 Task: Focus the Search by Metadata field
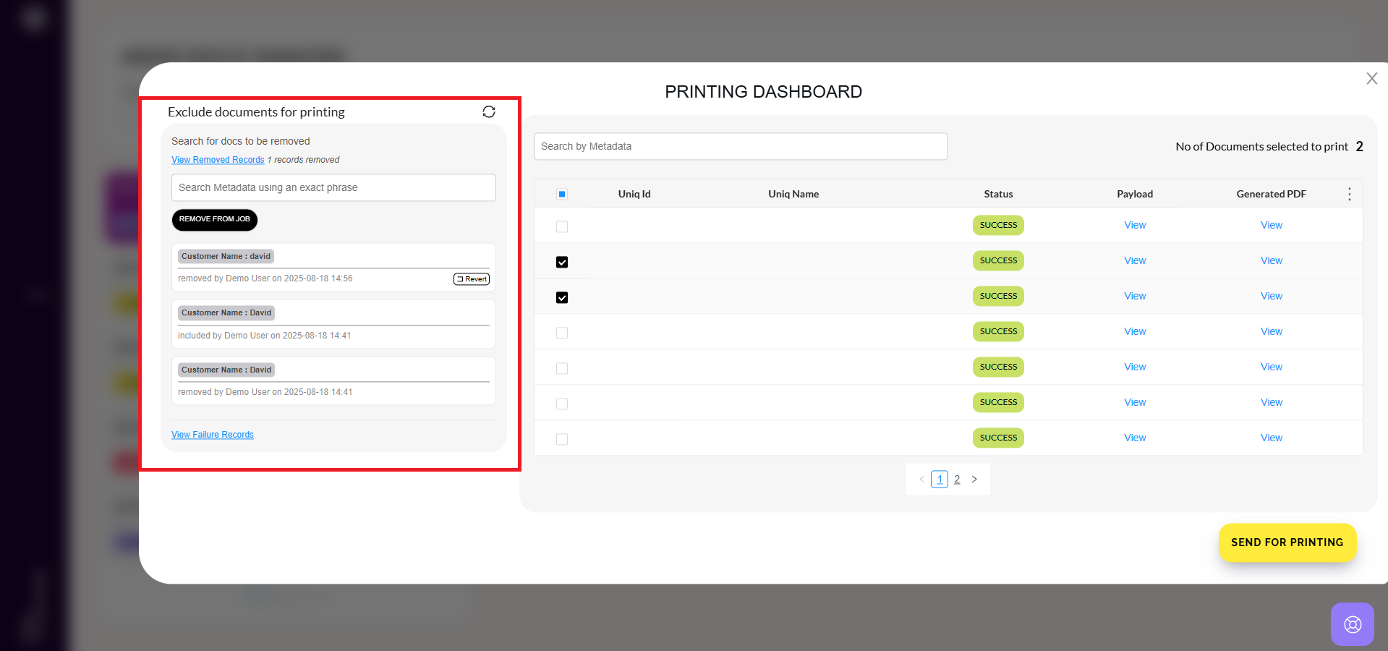(x=740, y=146)
